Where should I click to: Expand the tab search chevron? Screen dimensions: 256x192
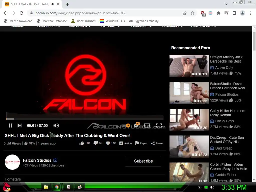226,4
